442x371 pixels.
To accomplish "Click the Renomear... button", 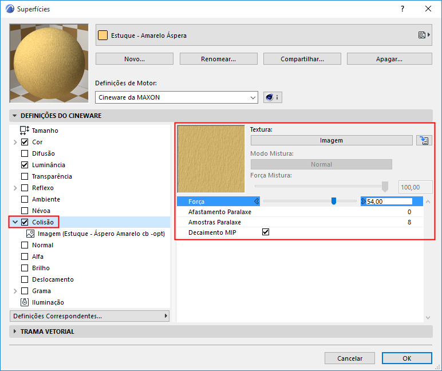I will pyautogui.click(x=219, y=59).
